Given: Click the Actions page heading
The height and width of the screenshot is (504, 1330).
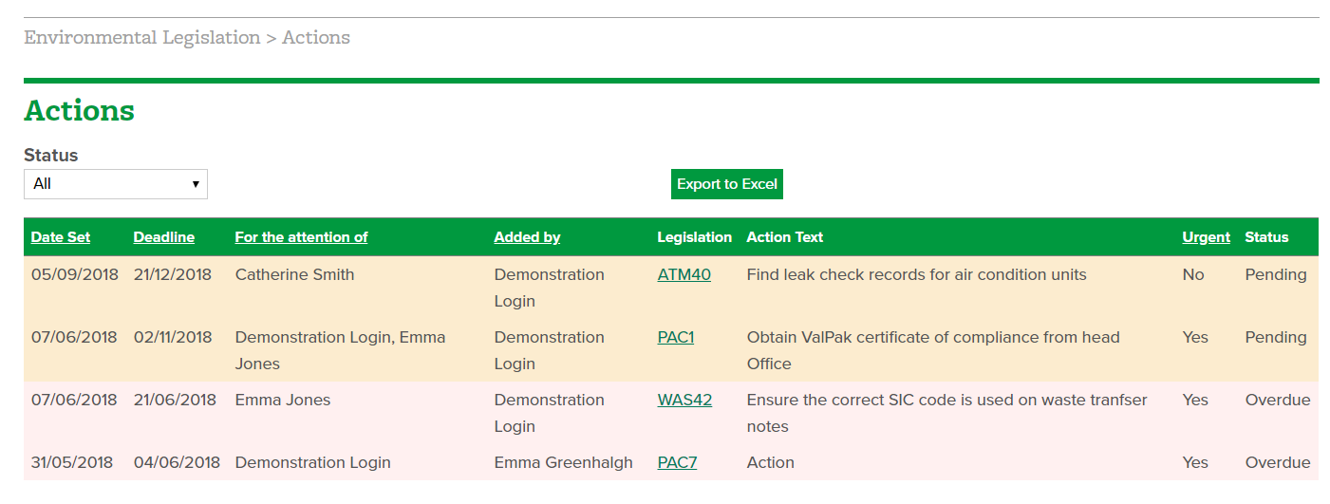Looking at the screenshot, I should pos(80,111).
